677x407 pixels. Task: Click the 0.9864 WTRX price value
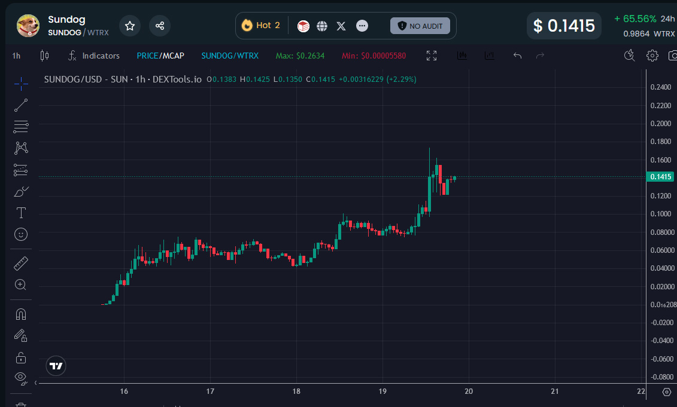coord(649,33)
